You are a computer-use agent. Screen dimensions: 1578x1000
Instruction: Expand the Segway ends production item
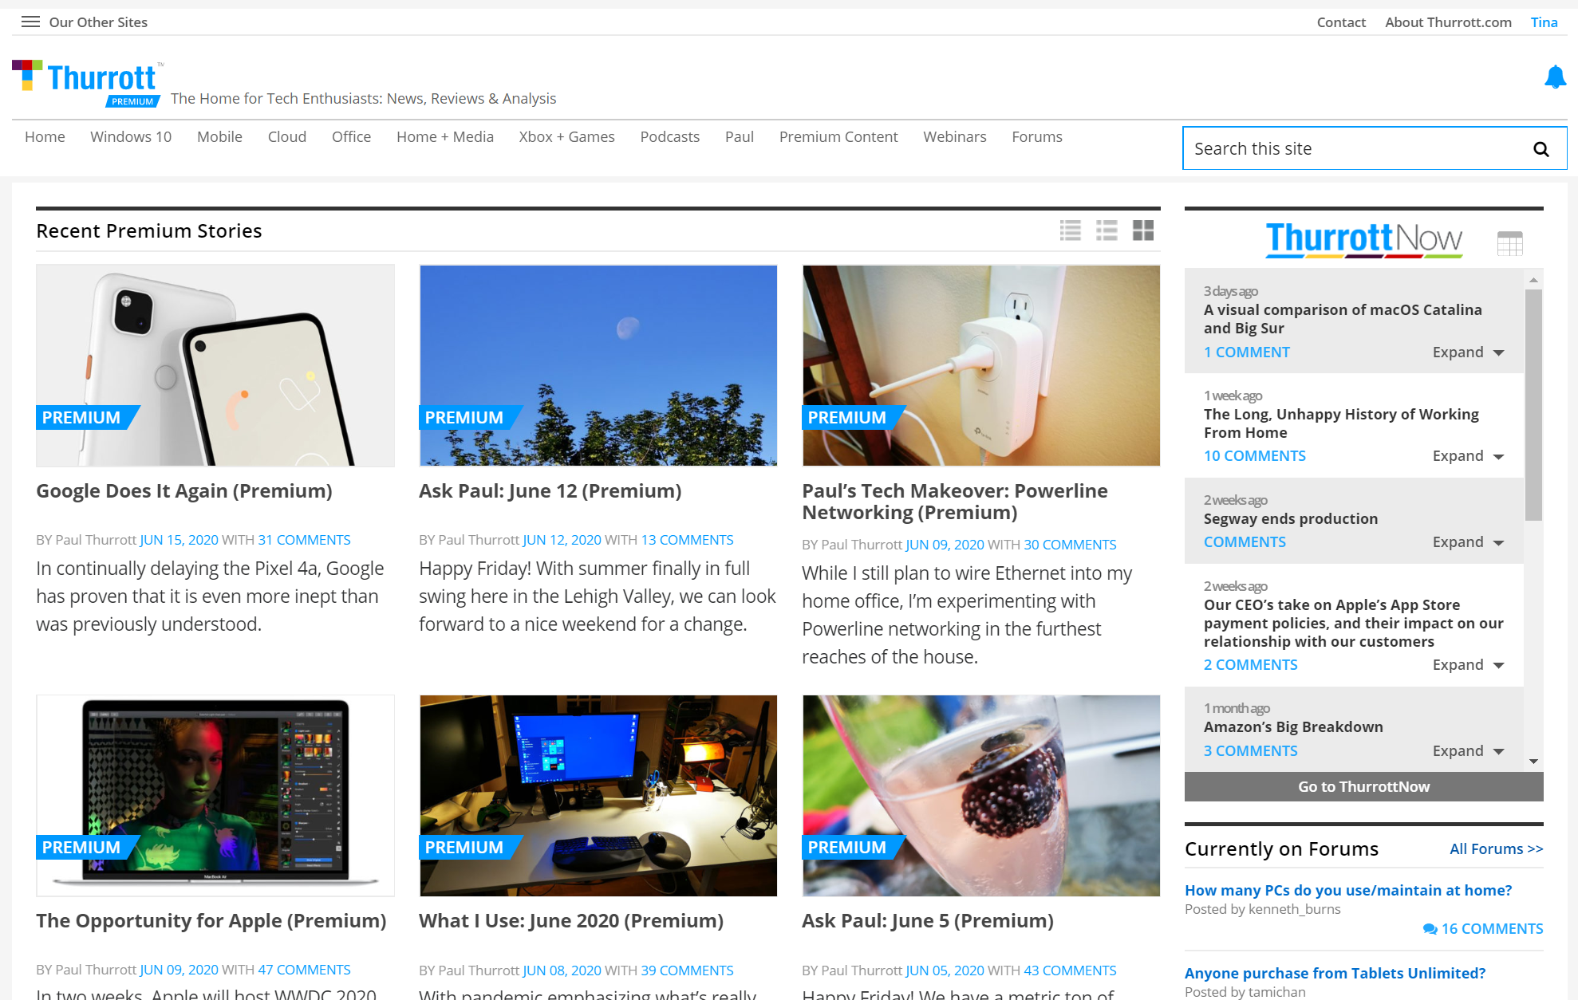(x=1468, y=542)
